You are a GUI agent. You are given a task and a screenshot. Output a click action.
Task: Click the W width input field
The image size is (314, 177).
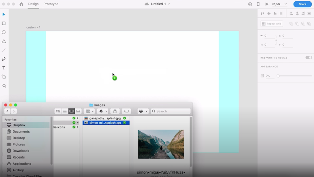pos(269,36)
